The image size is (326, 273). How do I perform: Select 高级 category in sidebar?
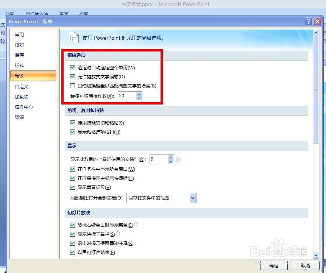[x=33, y=76]
